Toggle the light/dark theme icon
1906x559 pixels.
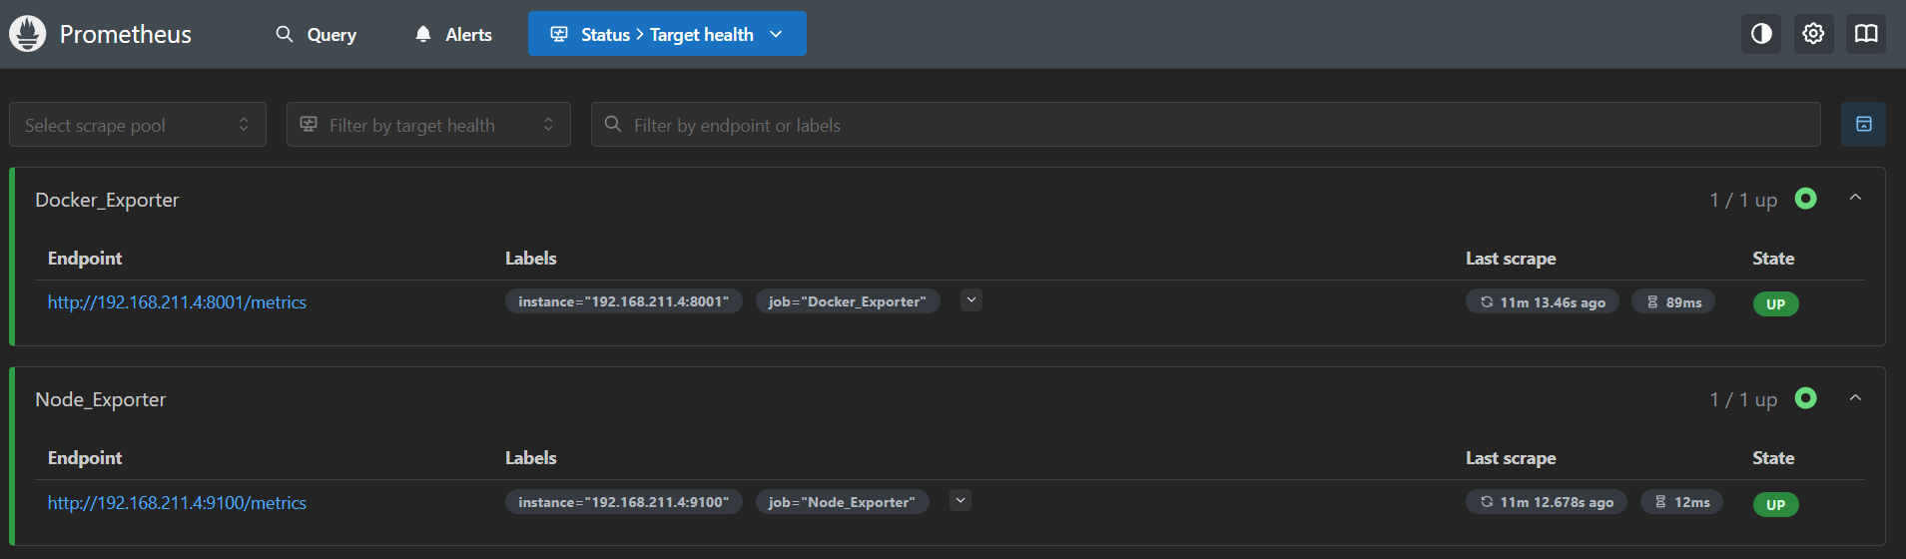(1761, 34)
